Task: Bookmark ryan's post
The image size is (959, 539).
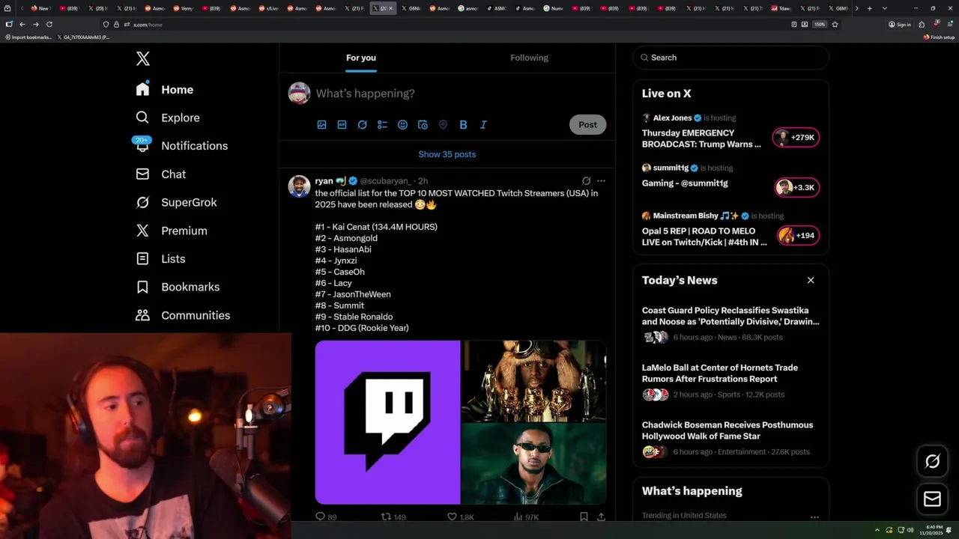Action: tap(584, 517)
